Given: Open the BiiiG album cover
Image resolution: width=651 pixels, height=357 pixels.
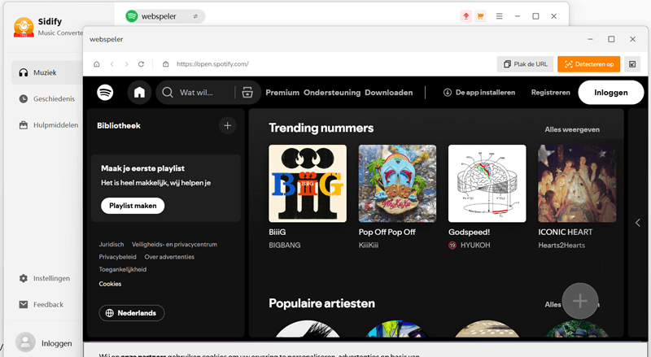Looking at the screenshot, I should coord(308,184).
